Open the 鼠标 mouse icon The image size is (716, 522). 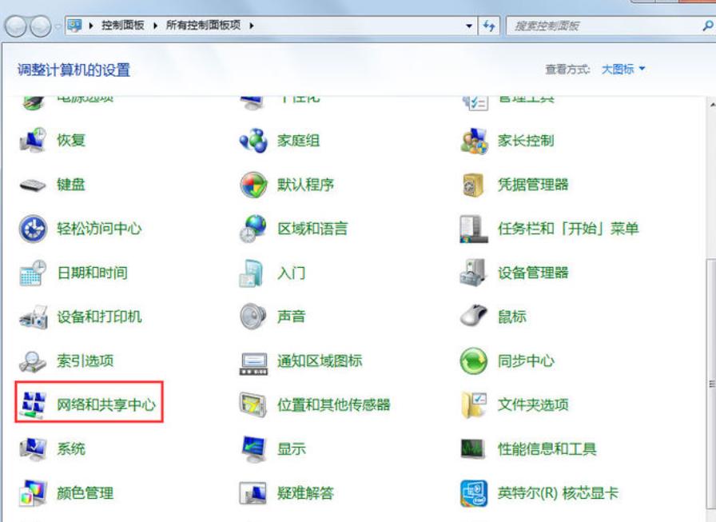tap(474, 315)
